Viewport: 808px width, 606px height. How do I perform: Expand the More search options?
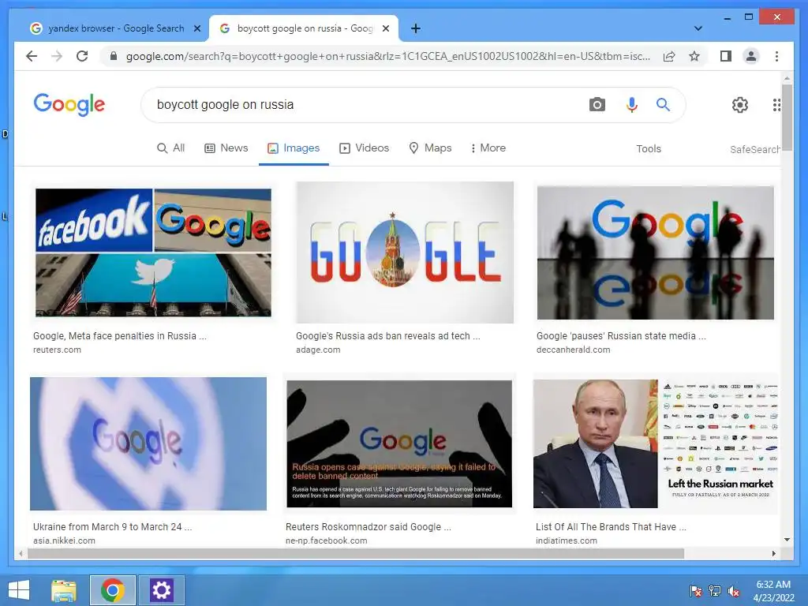[x=488, y=148]
